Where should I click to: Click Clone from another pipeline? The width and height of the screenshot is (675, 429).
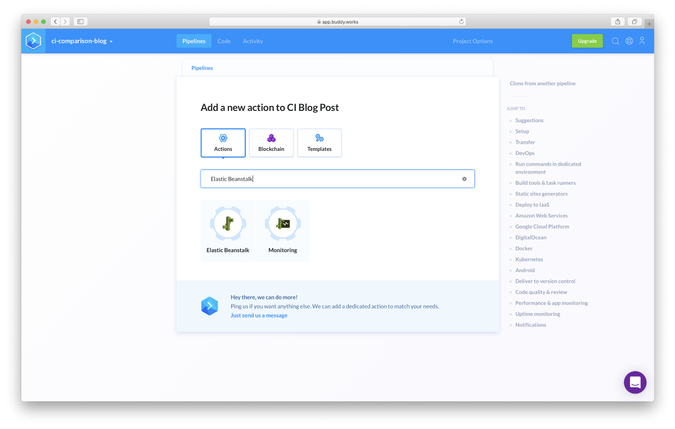tap(542, 83)
